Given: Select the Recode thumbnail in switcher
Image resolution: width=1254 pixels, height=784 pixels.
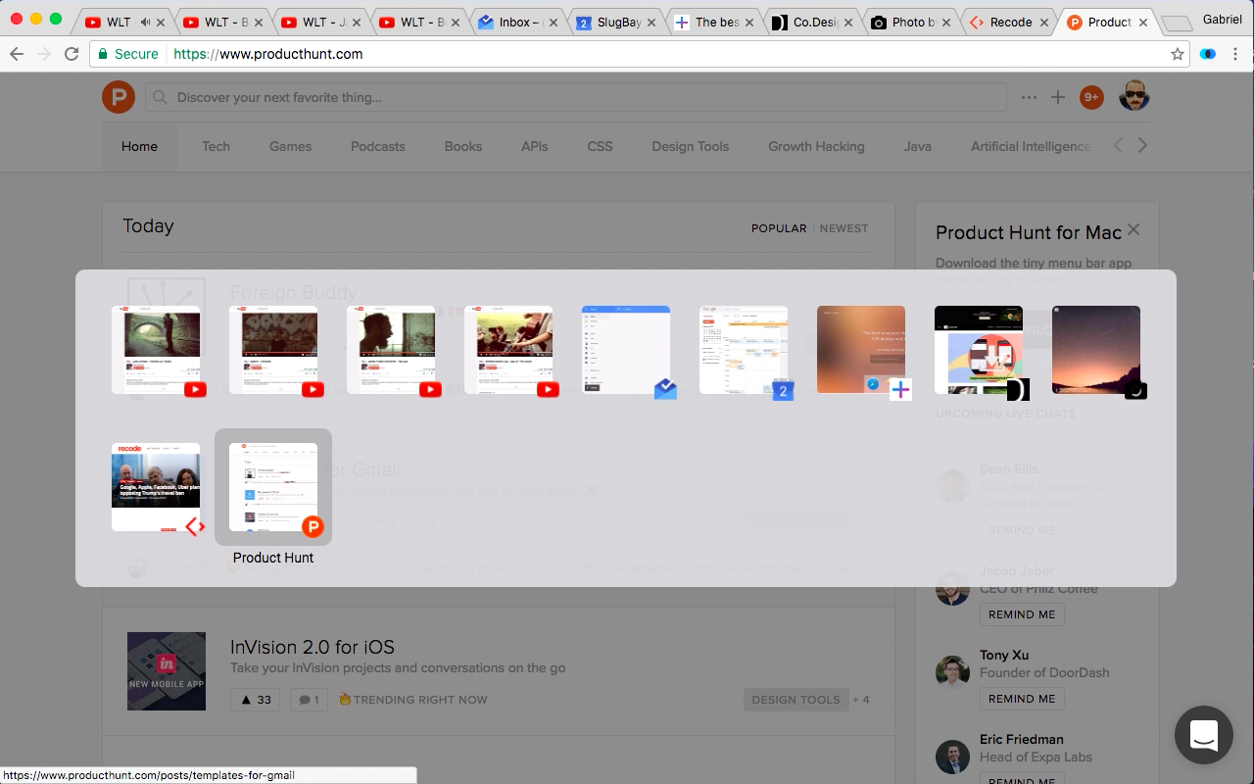Looking at the screenshot, I should [x=156, y=487].
